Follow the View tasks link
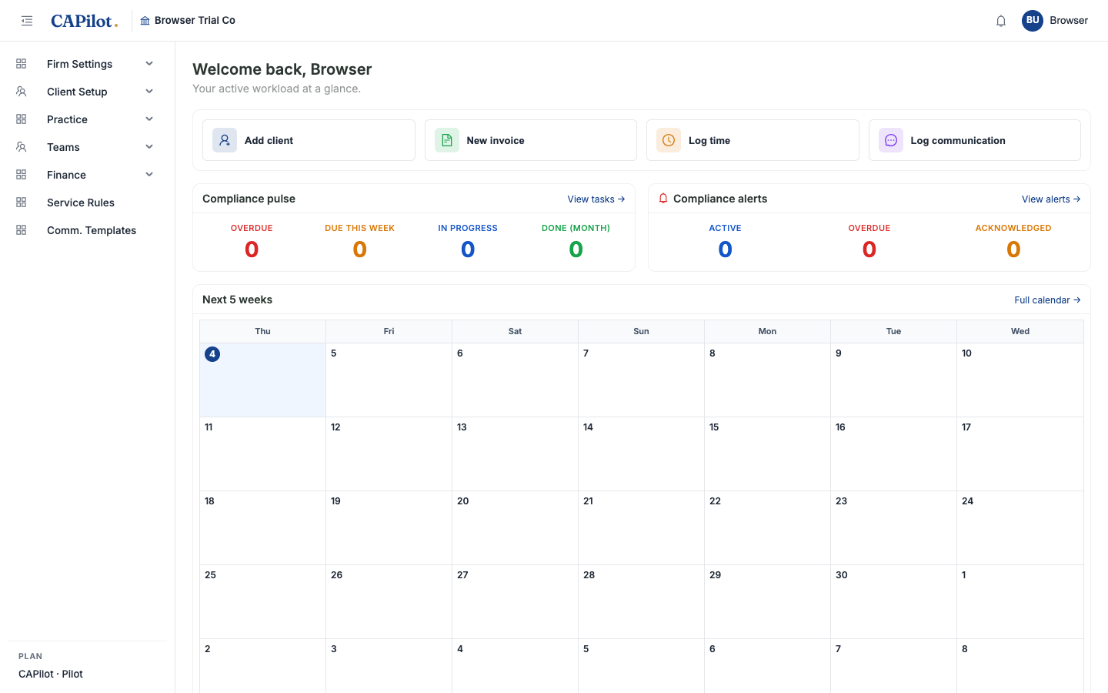The image size is (1108, 693). click(x=596, y=199)
